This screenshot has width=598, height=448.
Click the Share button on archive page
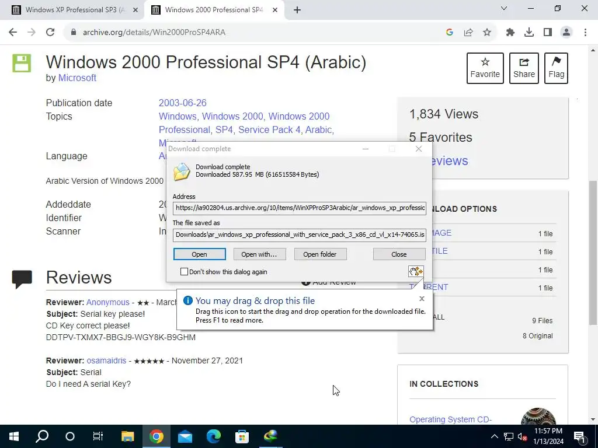coord(524,68)
